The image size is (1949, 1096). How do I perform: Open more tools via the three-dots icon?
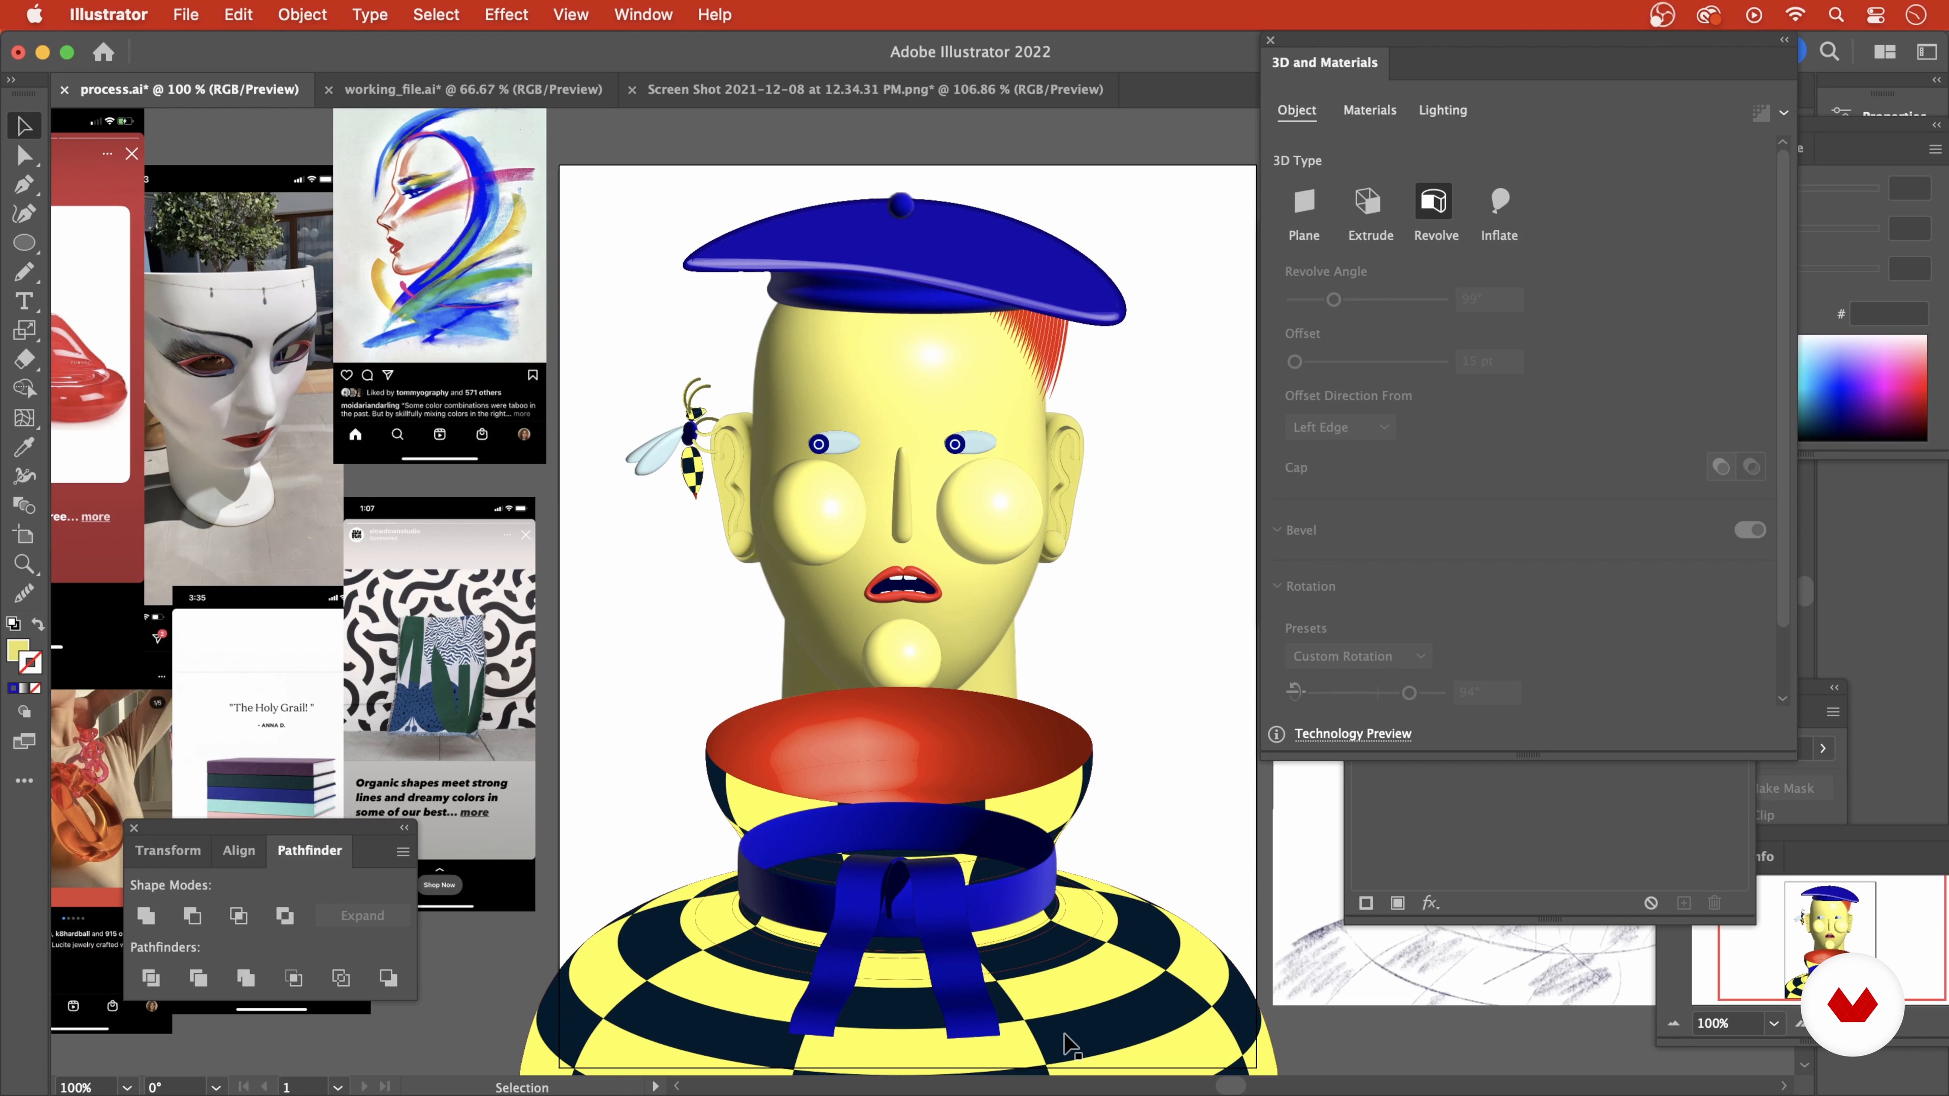(24, 780)
